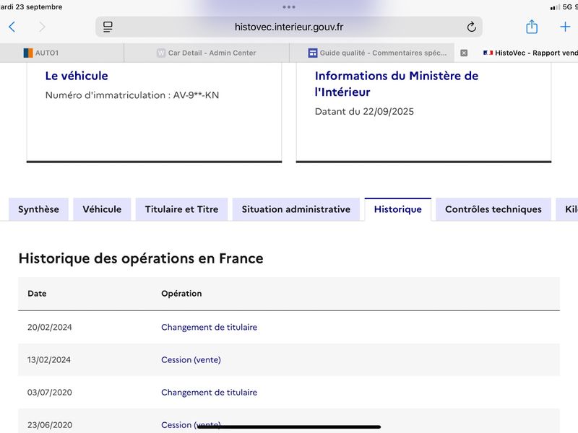Screen dimensions: 578x433
Task: Click the Numéro d'immatriculation AV-9**-KN text
Action: 132,95
